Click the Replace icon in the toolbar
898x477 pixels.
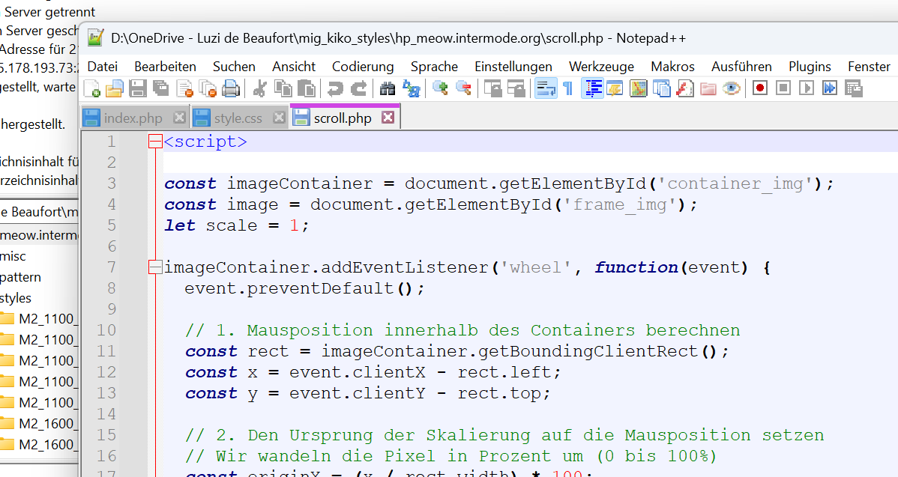tap(412, 88)
